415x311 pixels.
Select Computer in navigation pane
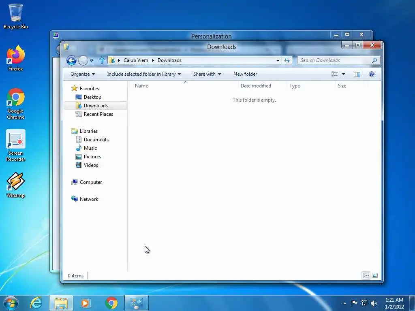pyautogui.click(x=91, y=182)
